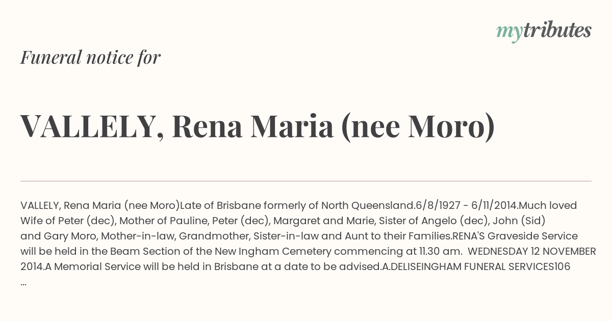Click the horizontal divider line under the headline
Image resolution: width=612 pixels, height=321 pixels.
[306, 181]
